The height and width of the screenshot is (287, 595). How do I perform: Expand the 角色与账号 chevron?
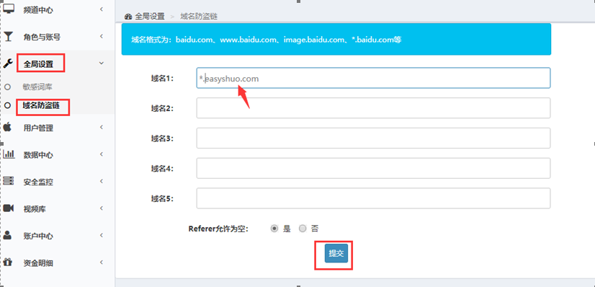pos(102,36)
